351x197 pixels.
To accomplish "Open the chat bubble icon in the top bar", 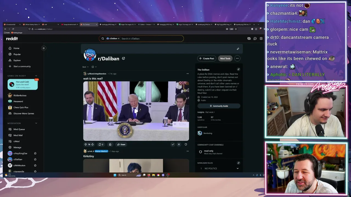I will pos(255,39).
